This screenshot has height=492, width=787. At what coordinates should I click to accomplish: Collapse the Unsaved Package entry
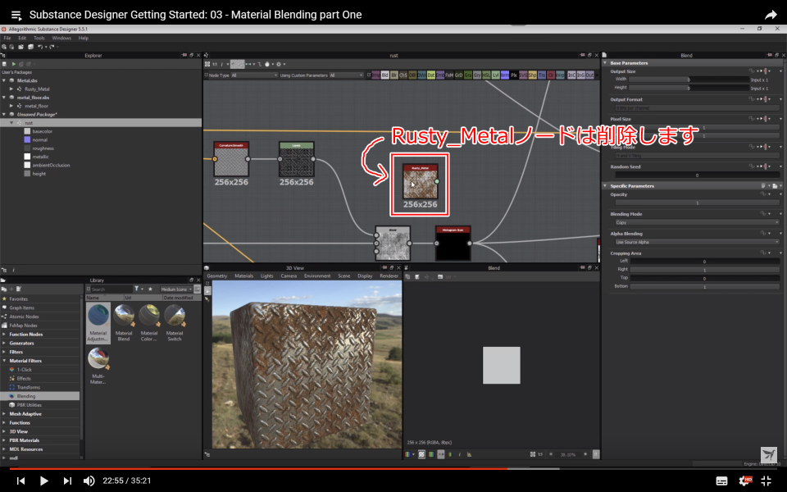(5, 115)
